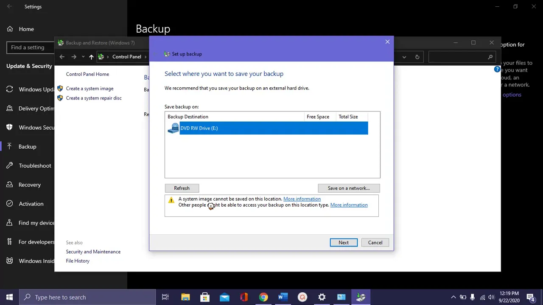
Task: Click the Settings back arrow
Action: [10, 7]
